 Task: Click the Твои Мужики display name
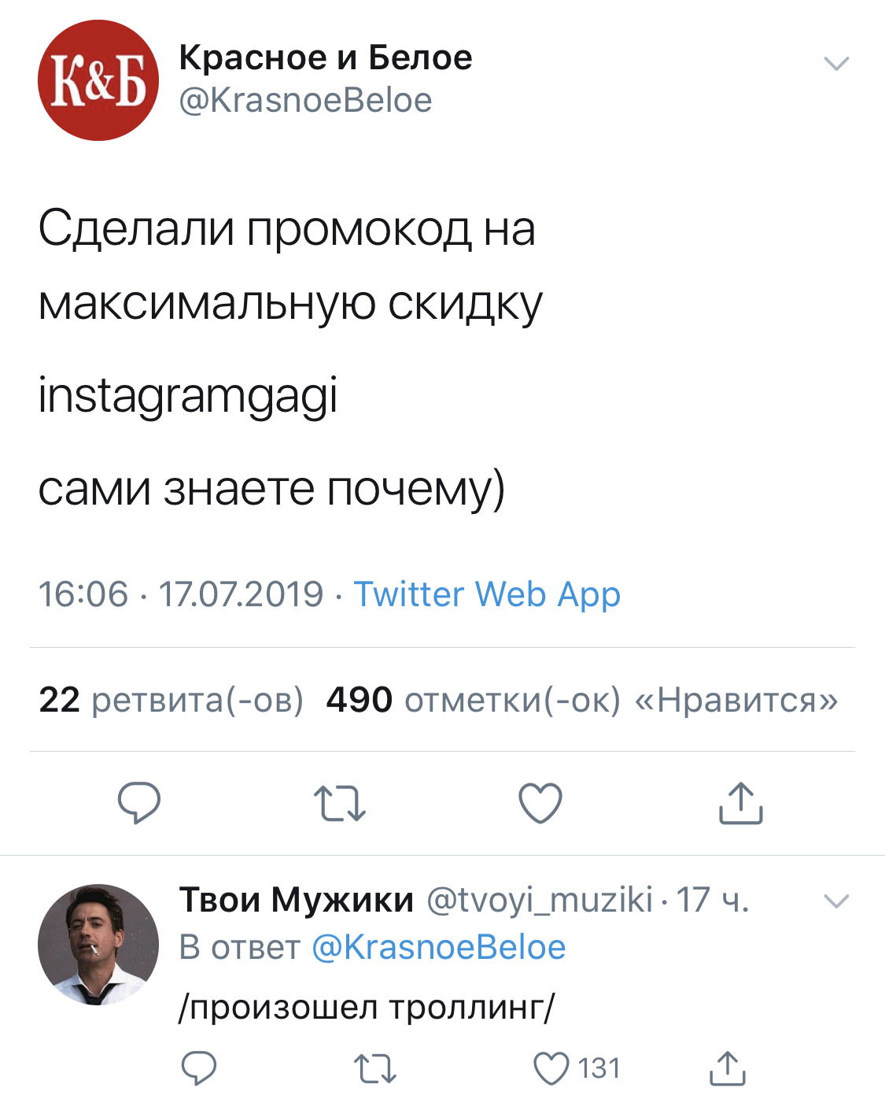coord(297,900)
